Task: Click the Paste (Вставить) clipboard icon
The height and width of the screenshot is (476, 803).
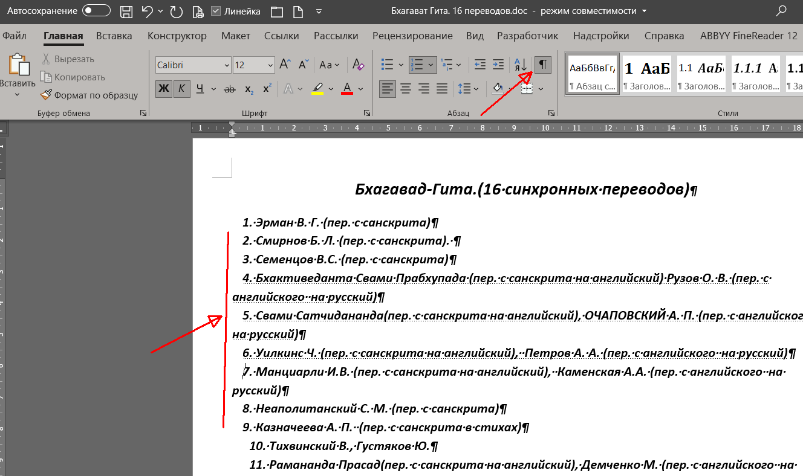Action: [19, 65]
